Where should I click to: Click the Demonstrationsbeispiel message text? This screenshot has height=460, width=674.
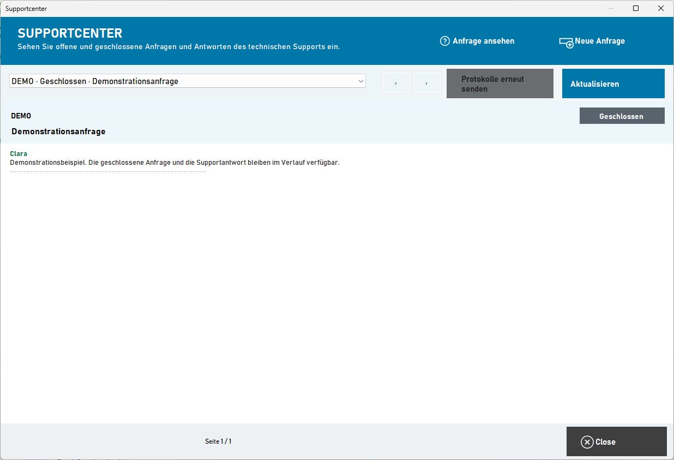[x=174, y=163]
